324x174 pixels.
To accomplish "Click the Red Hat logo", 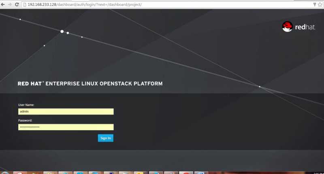I will point(298,27).
